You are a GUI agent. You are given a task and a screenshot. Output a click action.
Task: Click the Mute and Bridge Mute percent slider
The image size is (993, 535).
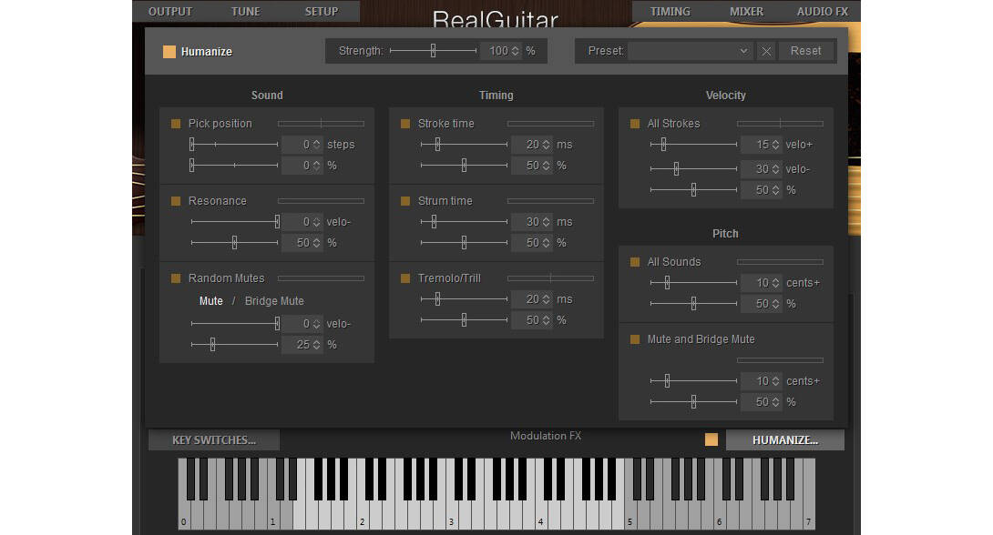tap(693, 402)
